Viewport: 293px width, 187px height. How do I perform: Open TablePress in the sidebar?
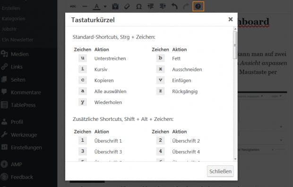pyautogui.click(x=23, y=105)
